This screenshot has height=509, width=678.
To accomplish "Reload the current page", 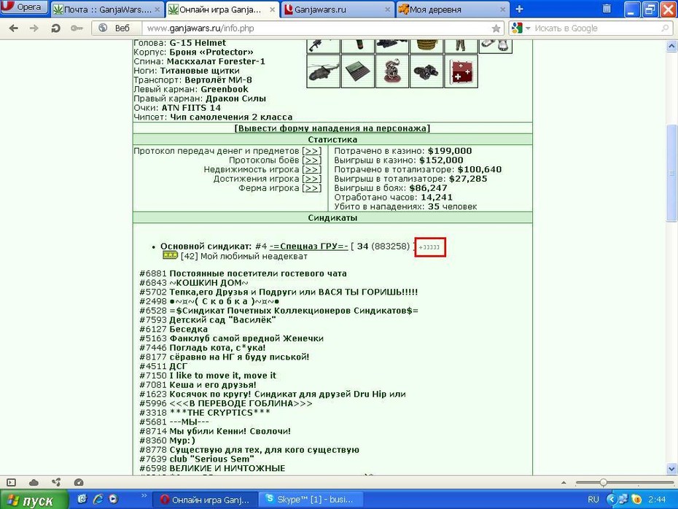I will coord(55,28).
